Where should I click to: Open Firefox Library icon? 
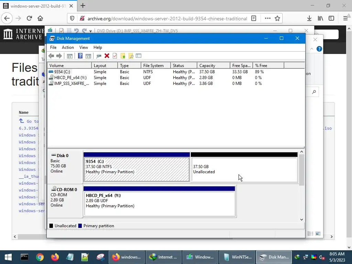coord(320,19)
